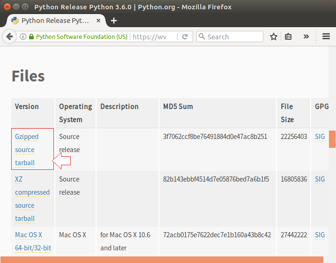This screenshot has width=336, height=263.
Task: Click 'Source release' in the Gzipped row
Action: click(x=69, y=143)
